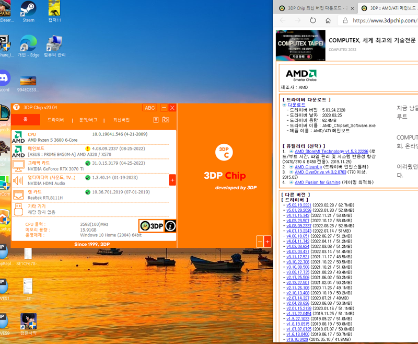
Task: Click the monitor icon for 그래픽 카드
Action: point(18,166)
